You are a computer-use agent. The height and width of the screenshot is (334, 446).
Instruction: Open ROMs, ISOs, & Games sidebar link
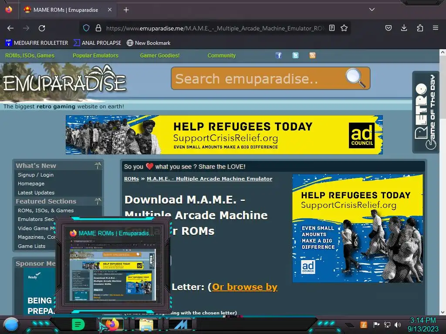click(x=46, y=210)
